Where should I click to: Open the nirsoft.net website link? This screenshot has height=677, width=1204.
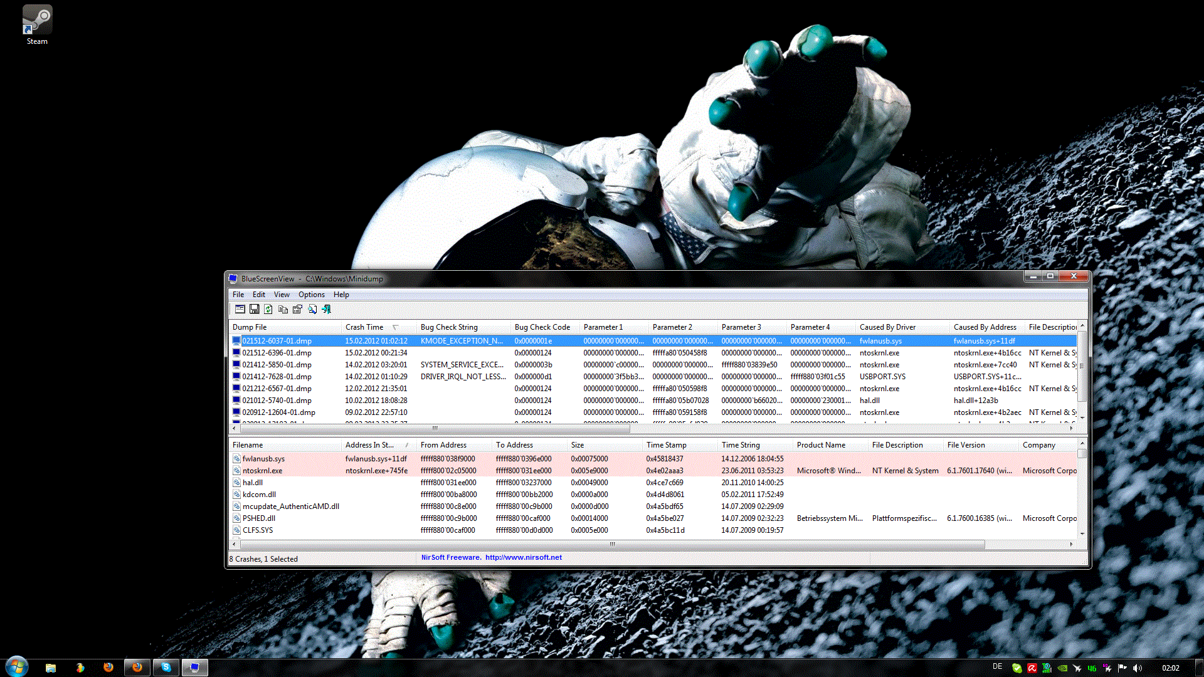pos(523,557)
